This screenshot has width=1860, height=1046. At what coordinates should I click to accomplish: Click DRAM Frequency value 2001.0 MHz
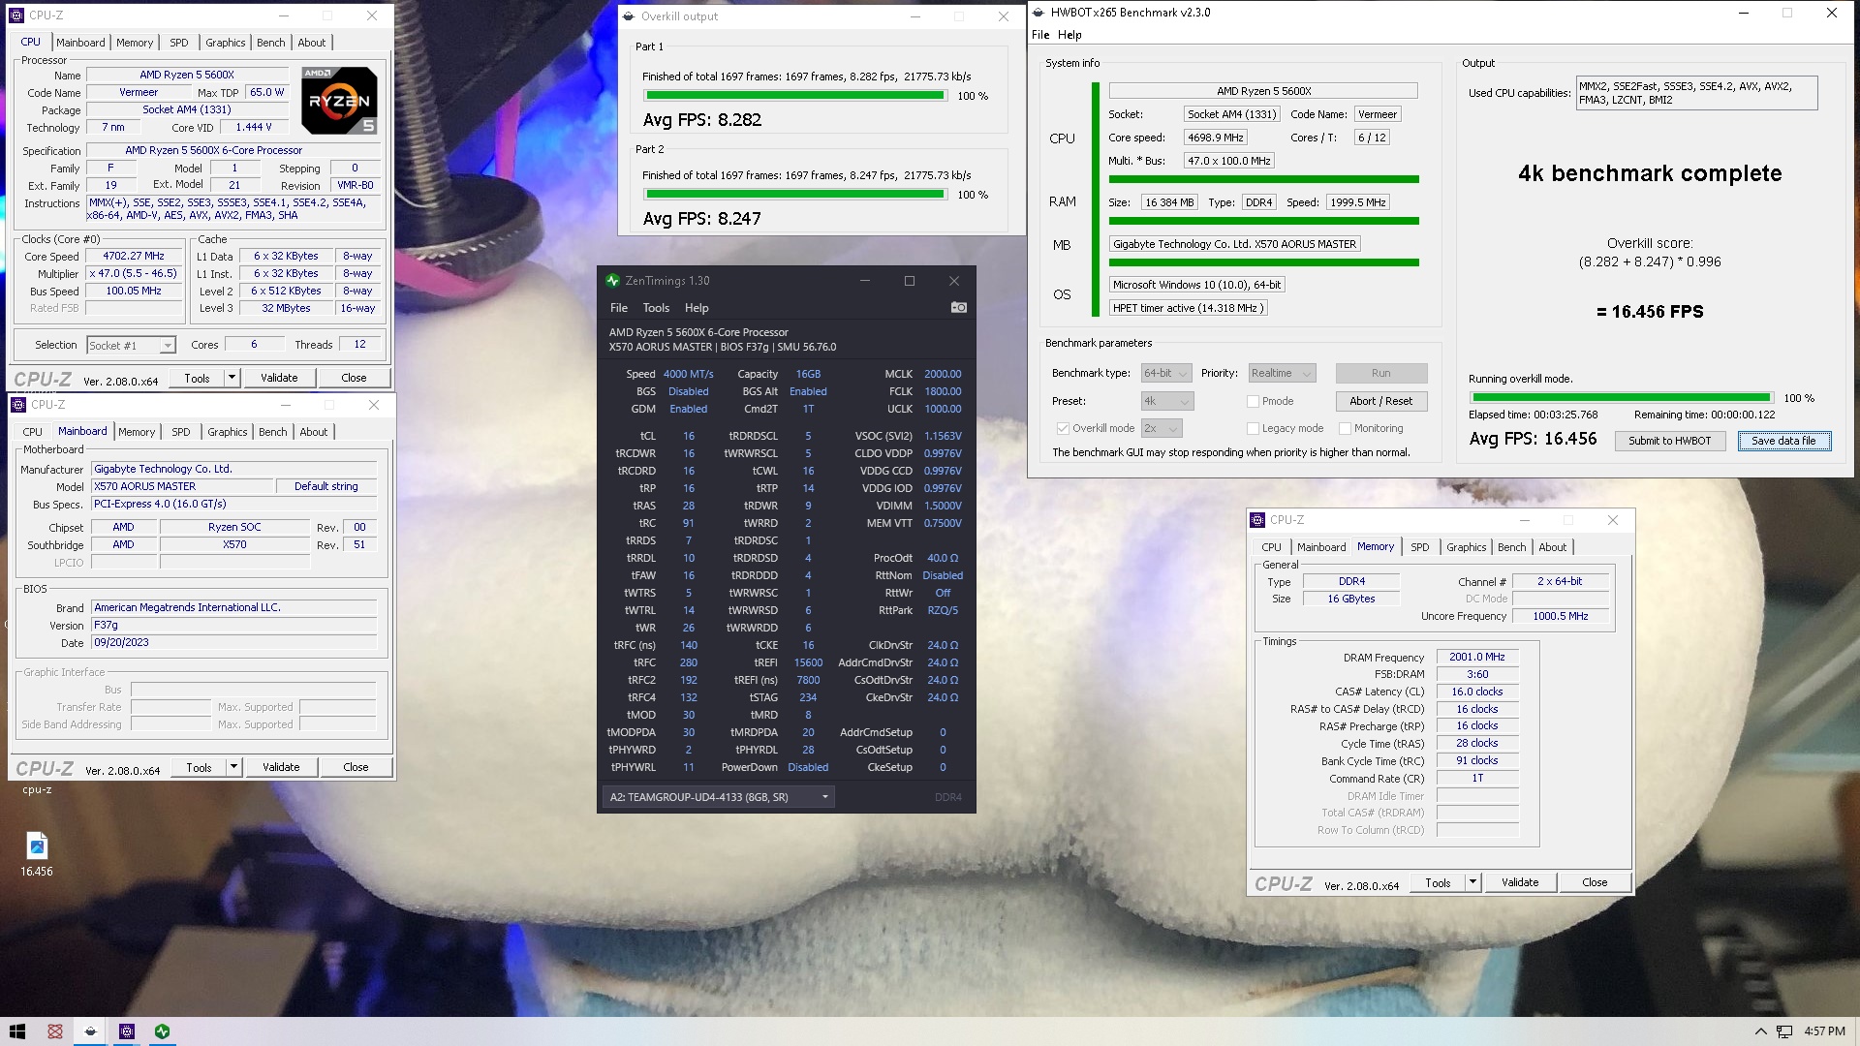click(1477, 657)
